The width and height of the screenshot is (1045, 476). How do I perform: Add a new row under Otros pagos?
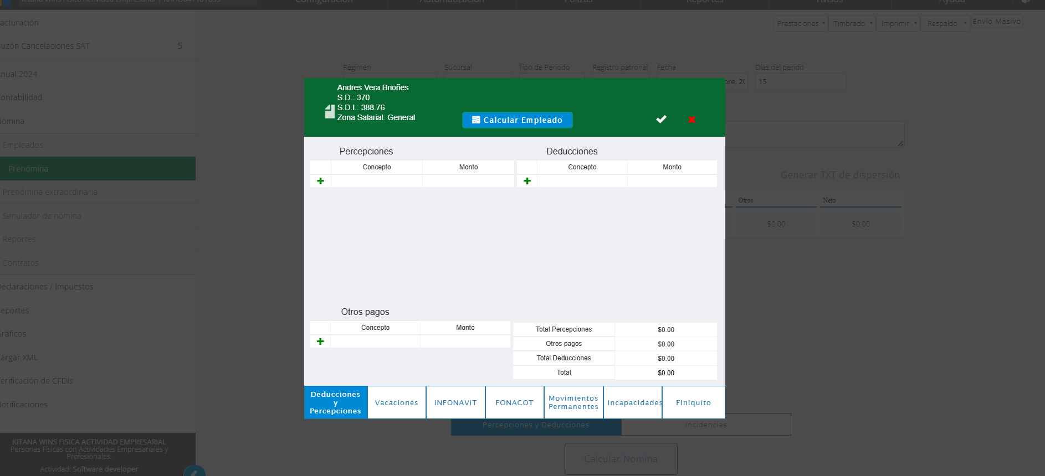tap(320, 342)
